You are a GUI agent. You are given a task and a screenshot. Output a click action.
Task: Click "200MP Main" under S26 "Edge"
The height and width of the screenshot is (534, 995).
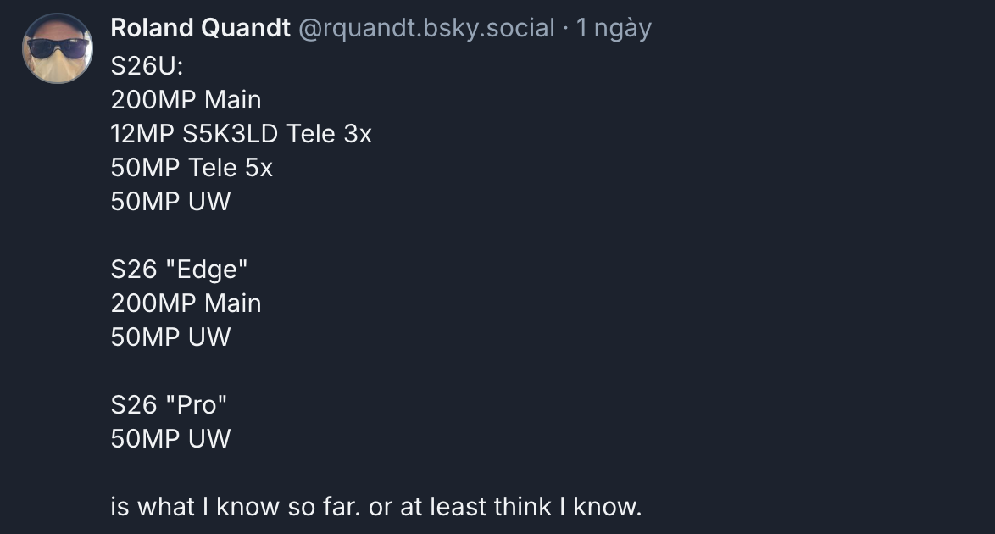[x=186, y=303]
